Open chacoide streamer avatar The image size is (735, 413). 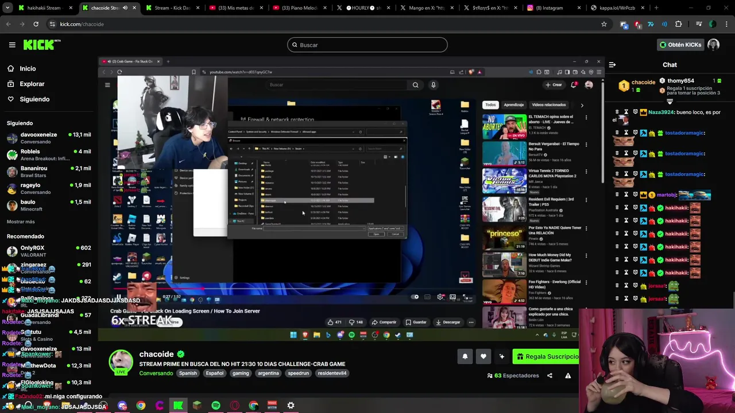tap(121, 362)
